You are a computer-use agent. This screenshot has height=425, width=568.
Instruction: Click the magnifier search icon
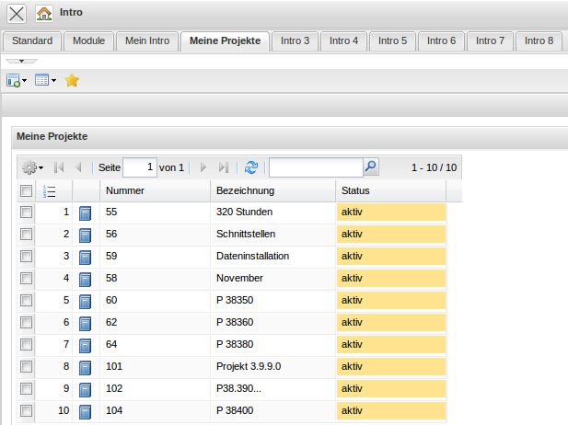[x=370, y=167]
